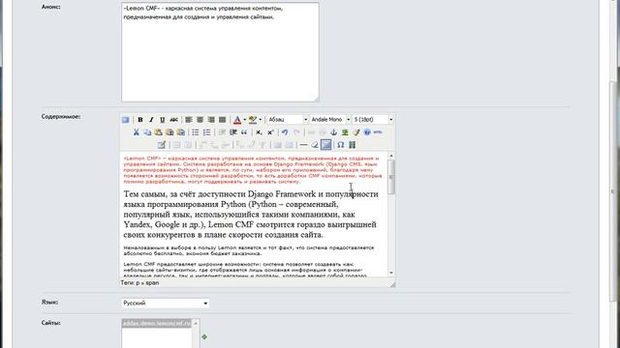Click into the Анонс text area
Screen dimensions: 620x348
click(220, 52)
